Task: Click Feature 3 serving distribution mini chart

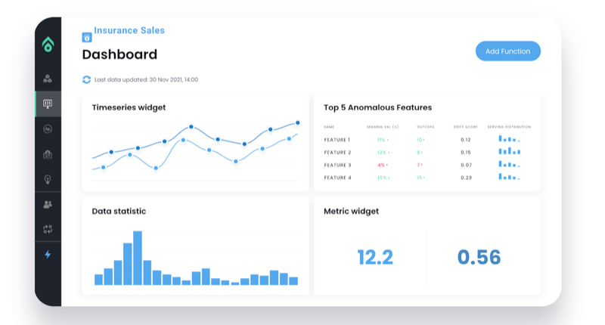Action: coord(509,164)
